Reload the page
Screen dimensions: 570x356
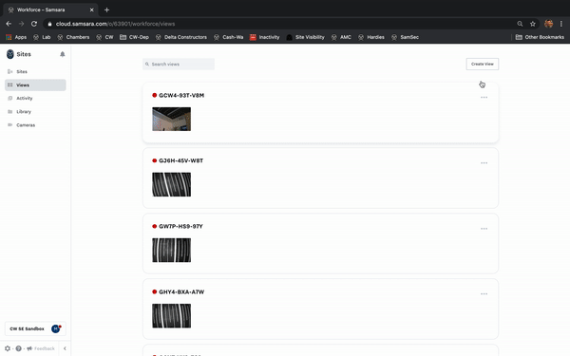(34, 24)
